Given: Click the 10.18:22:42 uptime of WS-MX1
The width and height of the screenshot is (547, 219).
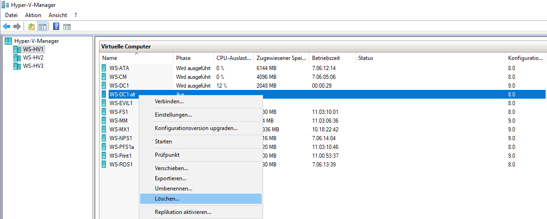Looking at the screenshot, I should pyautogui.click(x=325, y=129).
